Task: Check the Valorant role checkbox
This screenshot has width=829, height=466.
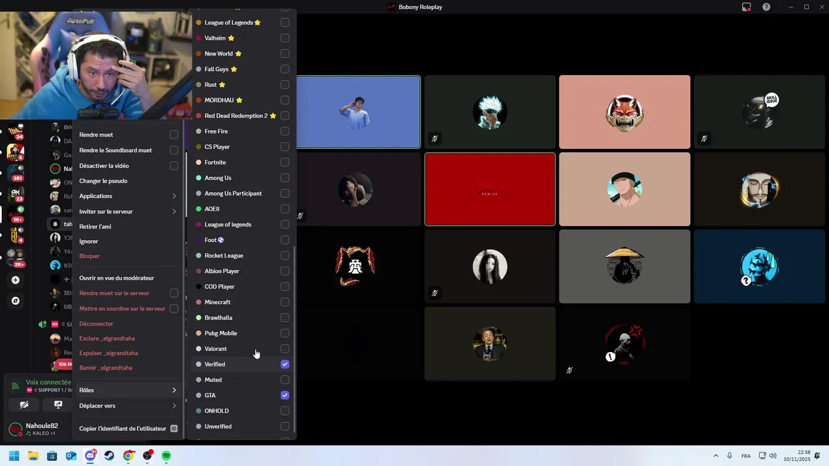Action: pyautogui.click(x=285, y=349)
